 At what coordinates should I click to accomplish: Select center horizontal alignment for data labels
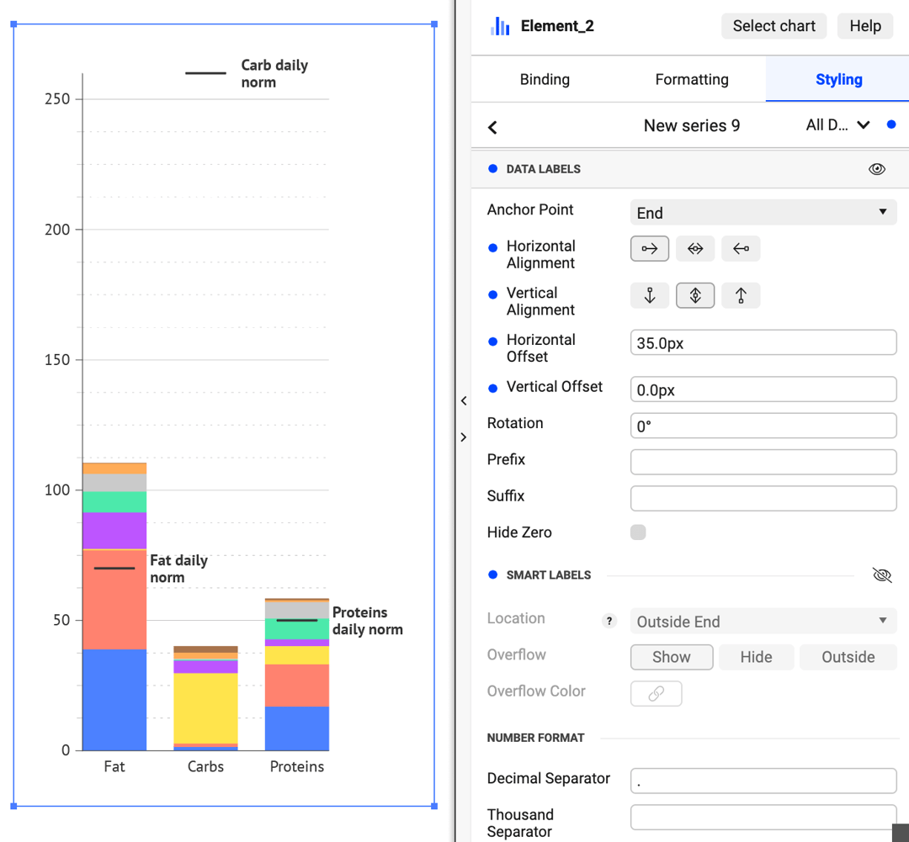pyautogui.click(x=694, y=248)
